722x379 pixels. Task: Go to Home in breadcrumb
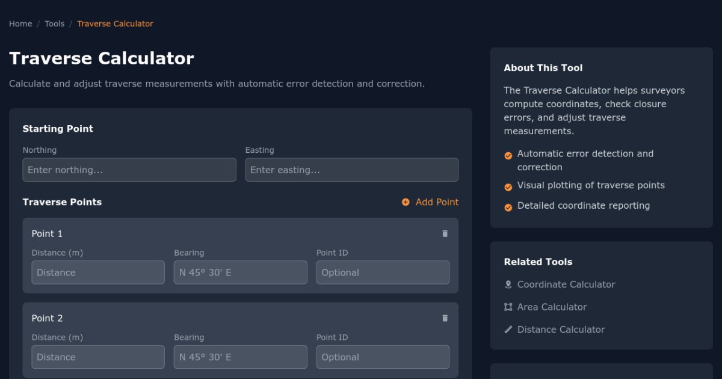[20, 24]
